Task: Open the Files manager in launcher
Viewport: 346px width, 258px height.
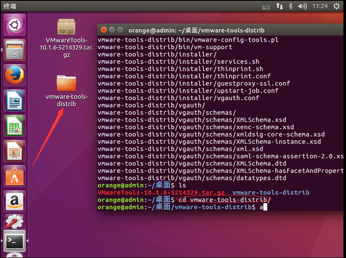Action: pos(15,50)
